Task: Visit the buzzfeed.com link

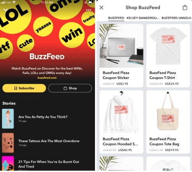Action: coord(47,78)
